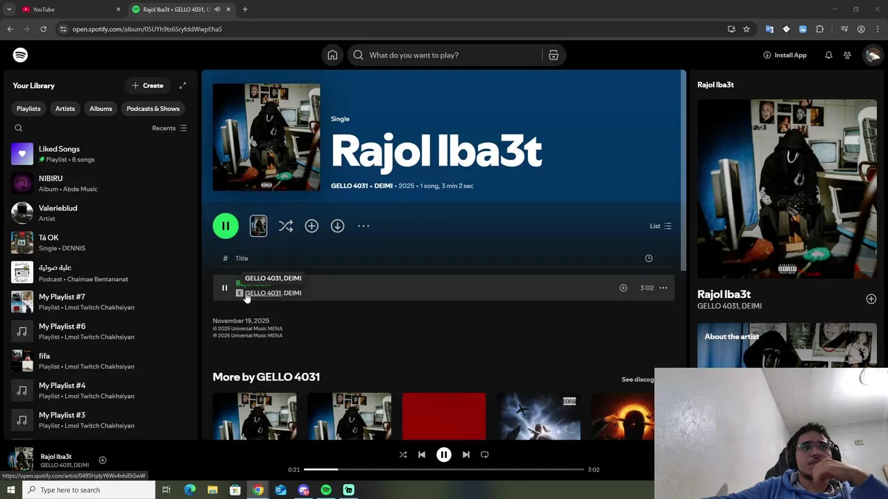Reload the Spotify page
Image resolution: width=888 pixels, height=499 pixels.
point(43,29)
